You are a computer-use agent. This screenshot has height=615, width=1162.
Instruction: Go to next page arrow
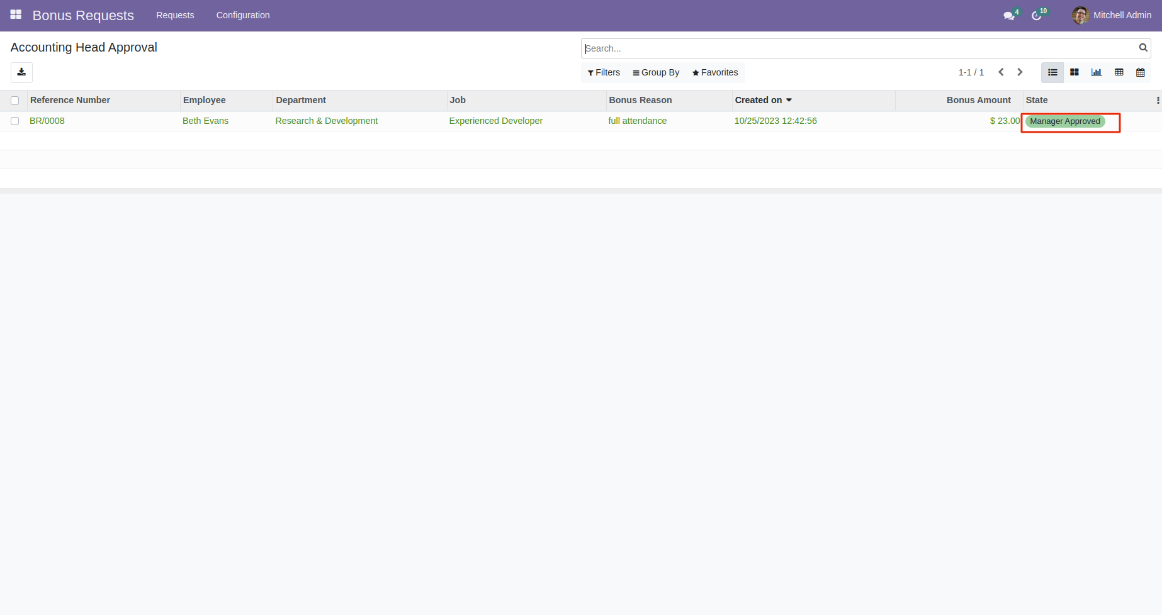1020,72
